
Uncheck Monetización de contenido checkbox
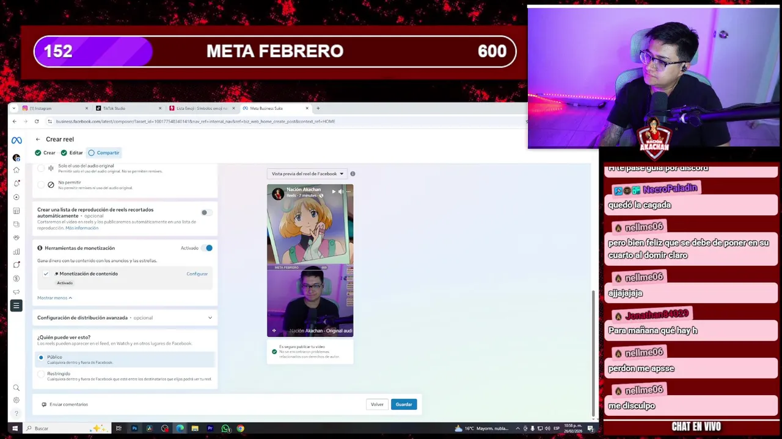[46, 274]
